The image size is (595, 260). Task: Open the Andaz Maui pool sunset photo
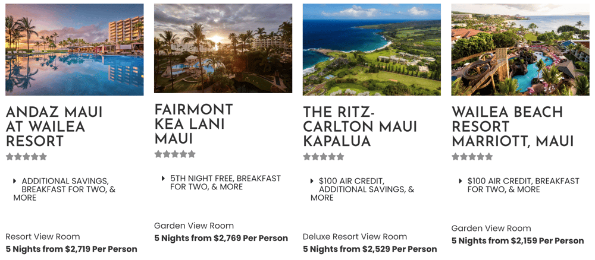pos(74,50)
